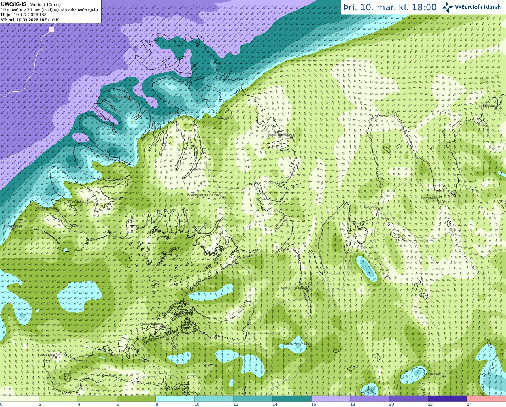Screen dimensions: 506x407
Task: Click the 16–18 m/s lavender legend swatch
Action: coord(331,399)
